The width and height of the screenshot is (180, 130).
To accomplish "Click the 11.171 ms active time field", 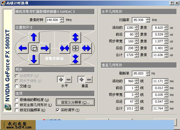I will [x=158, y=81].
